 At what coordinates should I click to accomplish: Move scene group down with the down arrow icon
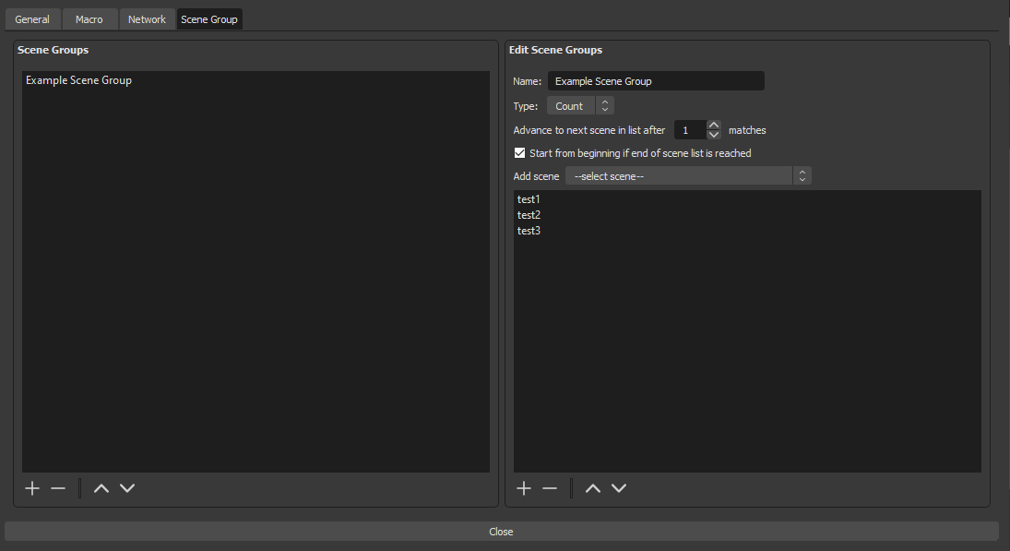tap(126, 488)
